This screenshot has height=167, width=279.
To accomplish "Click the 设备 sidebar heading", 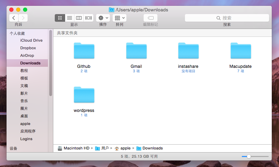I will [x=13, y=148].
